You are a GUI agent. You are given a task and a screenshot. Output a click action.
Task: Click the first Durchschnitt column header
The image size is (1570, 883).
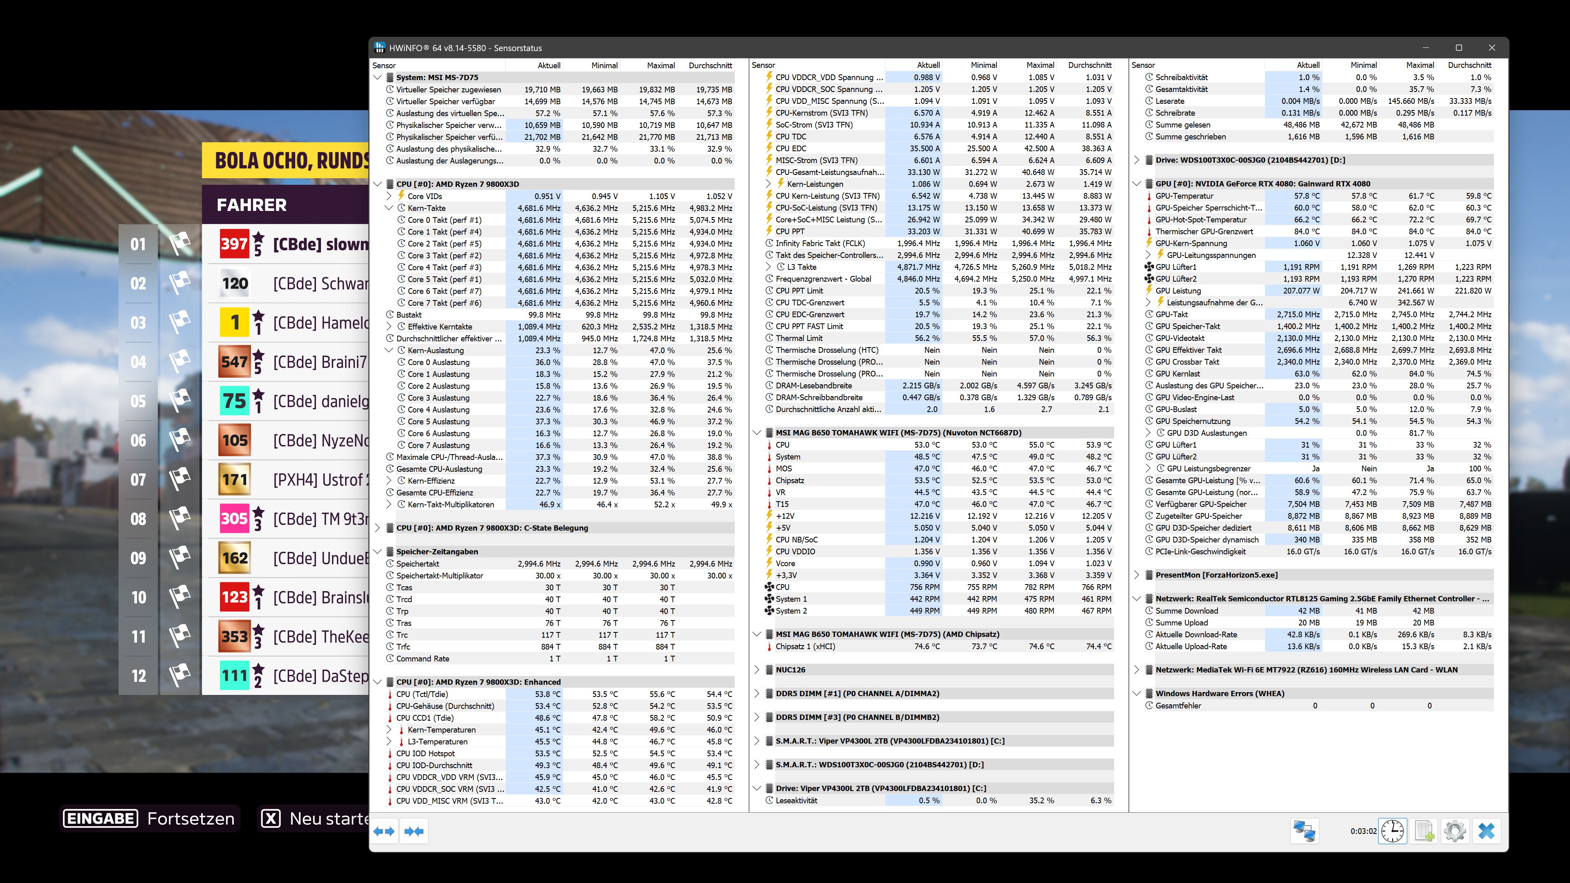[710, 65]
